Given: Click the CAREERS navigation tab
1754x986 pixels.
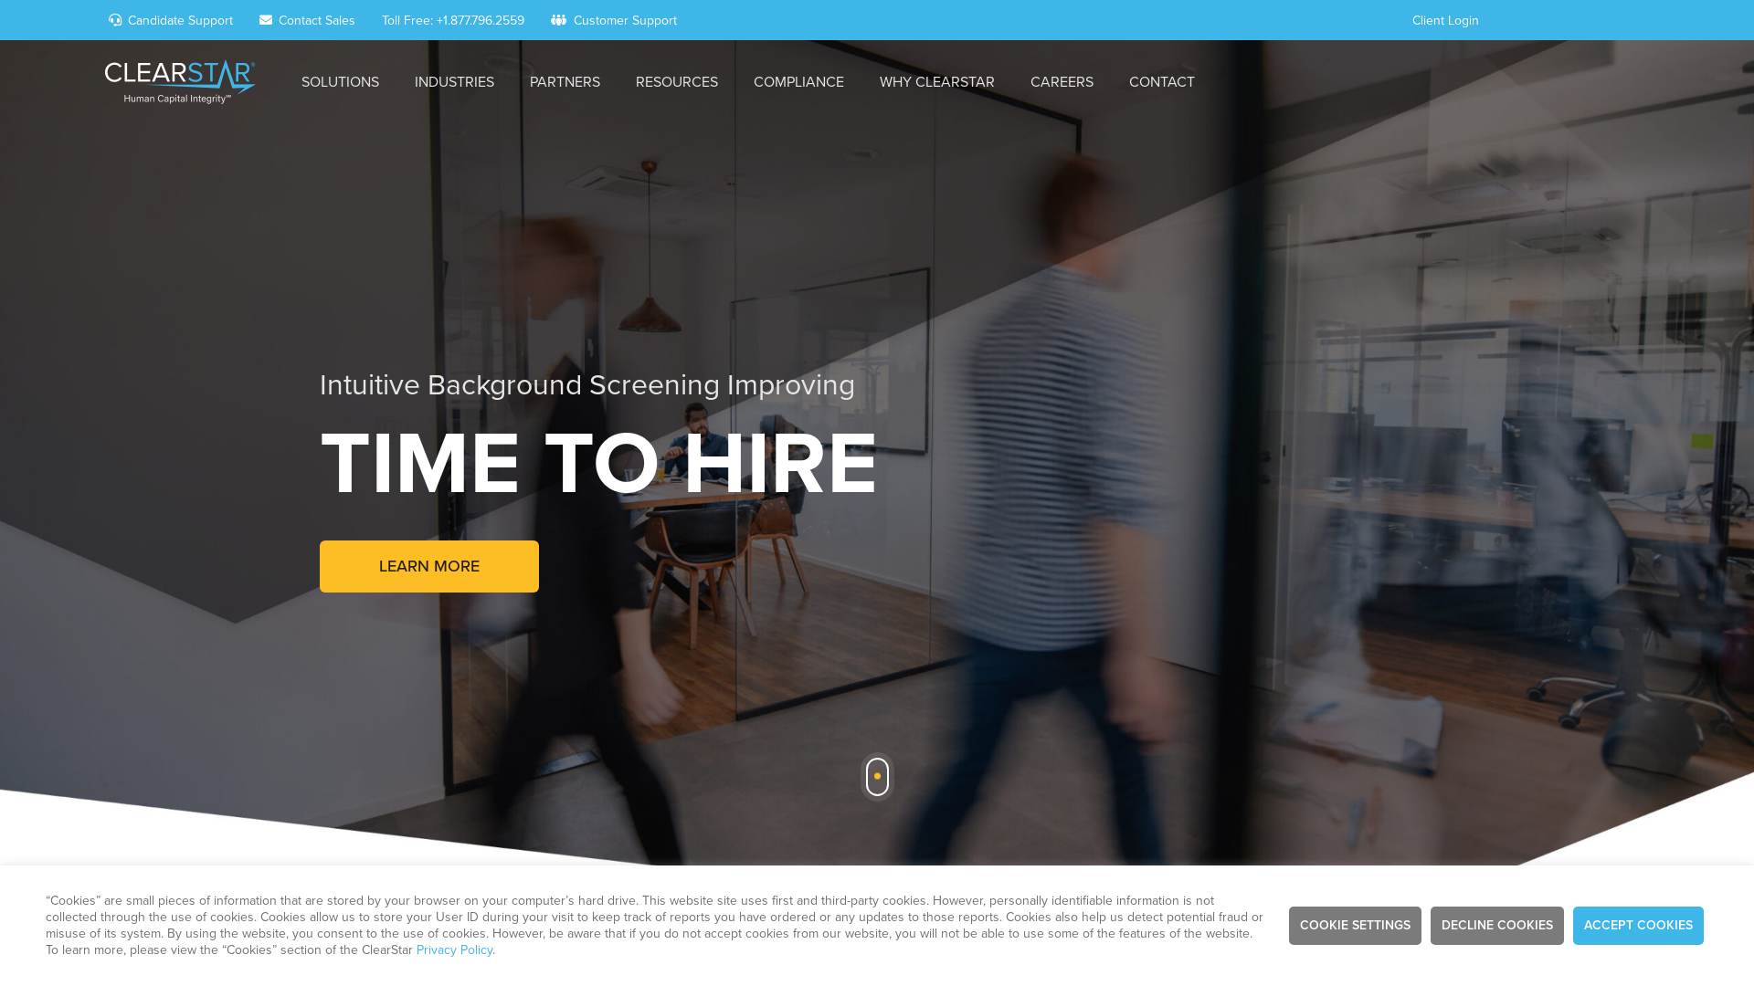Looking at the screenshot, I should (x=1062, y=82).
